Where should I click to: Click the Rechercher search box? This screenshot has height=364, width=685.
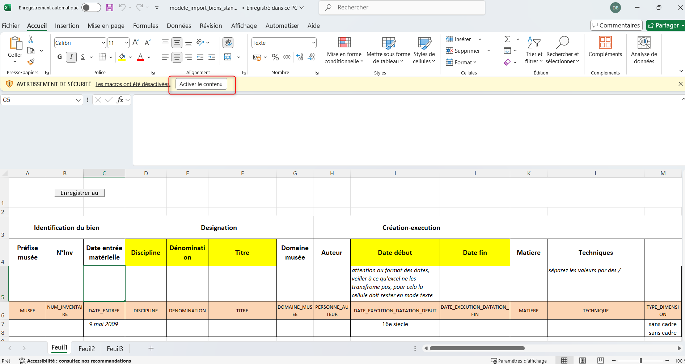(402, 8)
